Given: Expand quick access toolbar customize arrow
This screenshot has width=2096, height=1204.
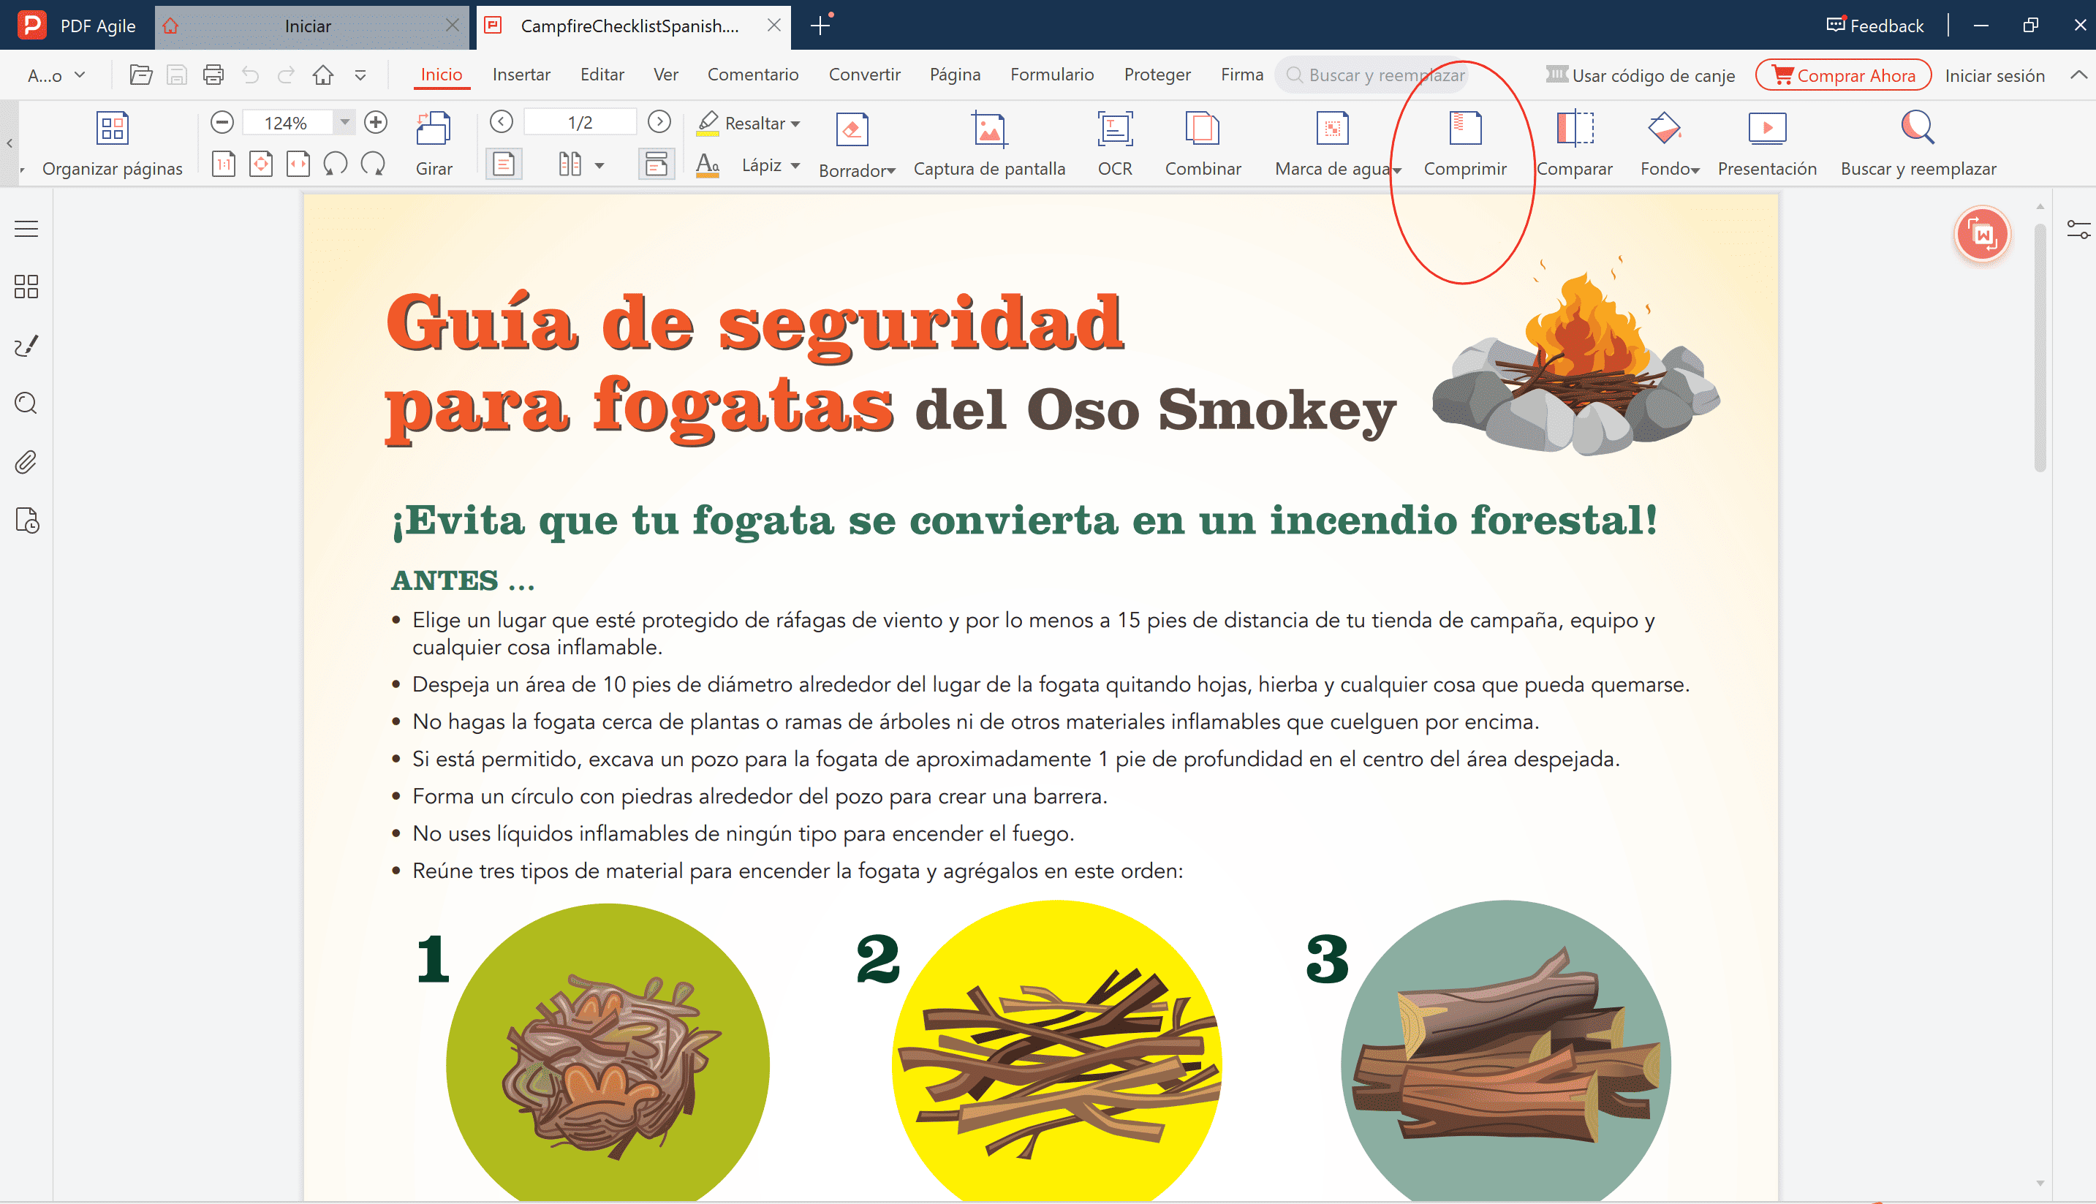Looking at the screenshot, I should 360,75.
